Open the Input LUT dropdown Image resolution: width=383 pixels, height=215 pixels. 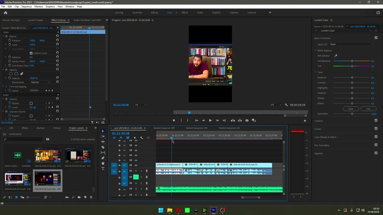tap(352, 44)
